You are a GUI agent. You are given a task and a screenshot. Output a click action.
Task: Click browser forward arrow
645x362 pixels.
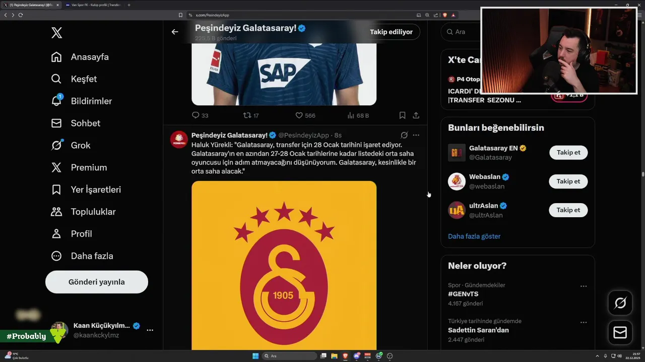tap(13, 15)
